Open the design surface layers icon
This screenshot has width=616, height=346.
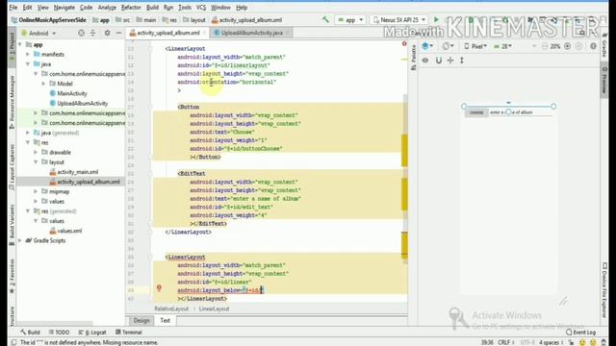coord(426,46)
